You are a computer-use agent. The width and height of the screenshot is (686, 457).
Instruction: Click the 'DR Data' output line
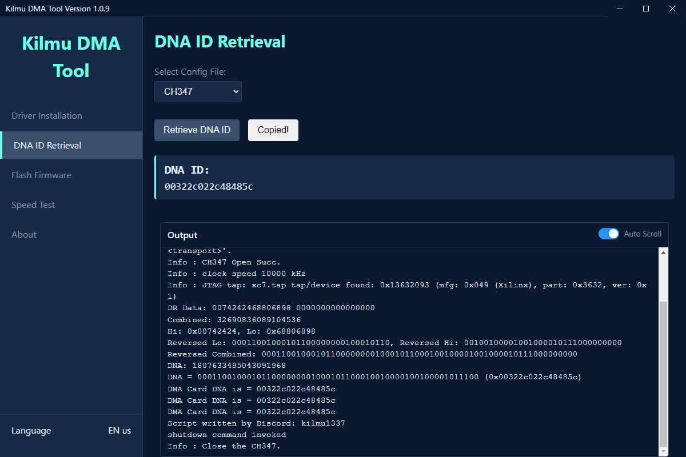tap(271, 308)
